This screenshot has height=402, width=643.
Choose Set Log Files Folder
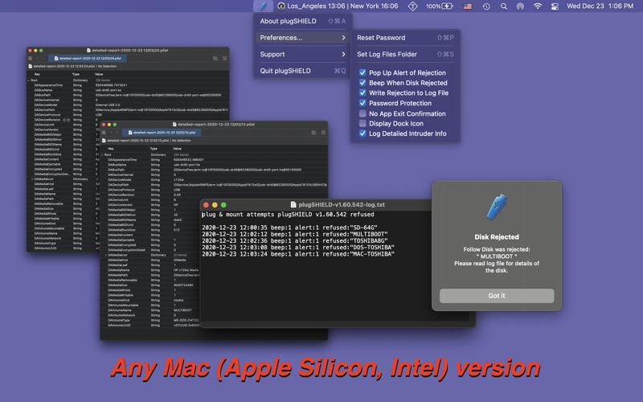(x=405, y=54)
